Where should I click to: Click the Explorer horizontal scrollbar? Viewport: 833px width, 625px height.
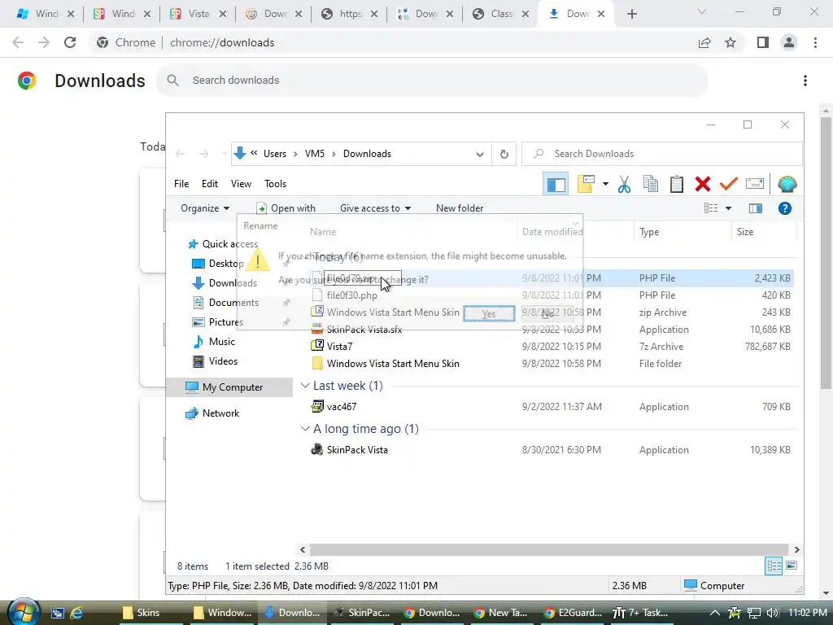[x=549, y=549]
